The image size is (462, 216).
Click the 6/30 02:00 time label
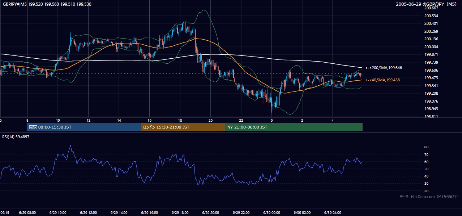coord(302,213)
